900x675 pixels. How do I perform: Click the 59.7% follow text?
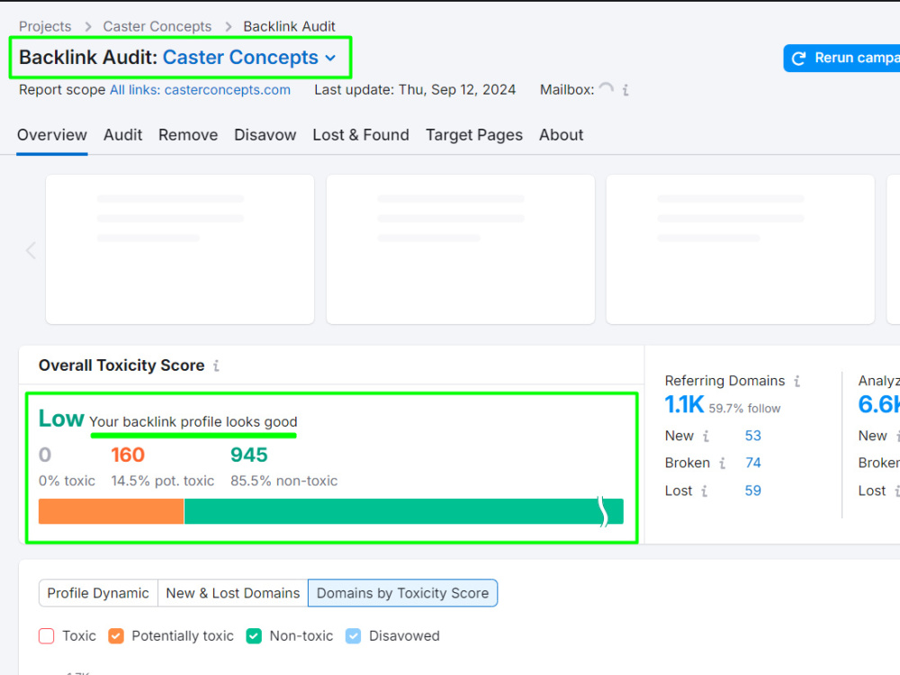[744, 409]
